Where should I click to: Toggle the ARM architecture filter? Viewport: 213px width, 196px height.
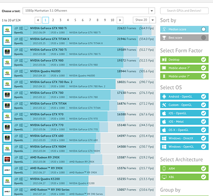coord(184,169)
